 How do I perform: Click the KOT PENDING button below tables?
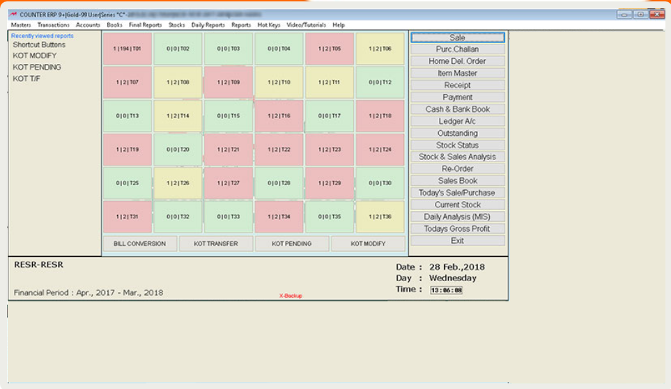point(292,244)
